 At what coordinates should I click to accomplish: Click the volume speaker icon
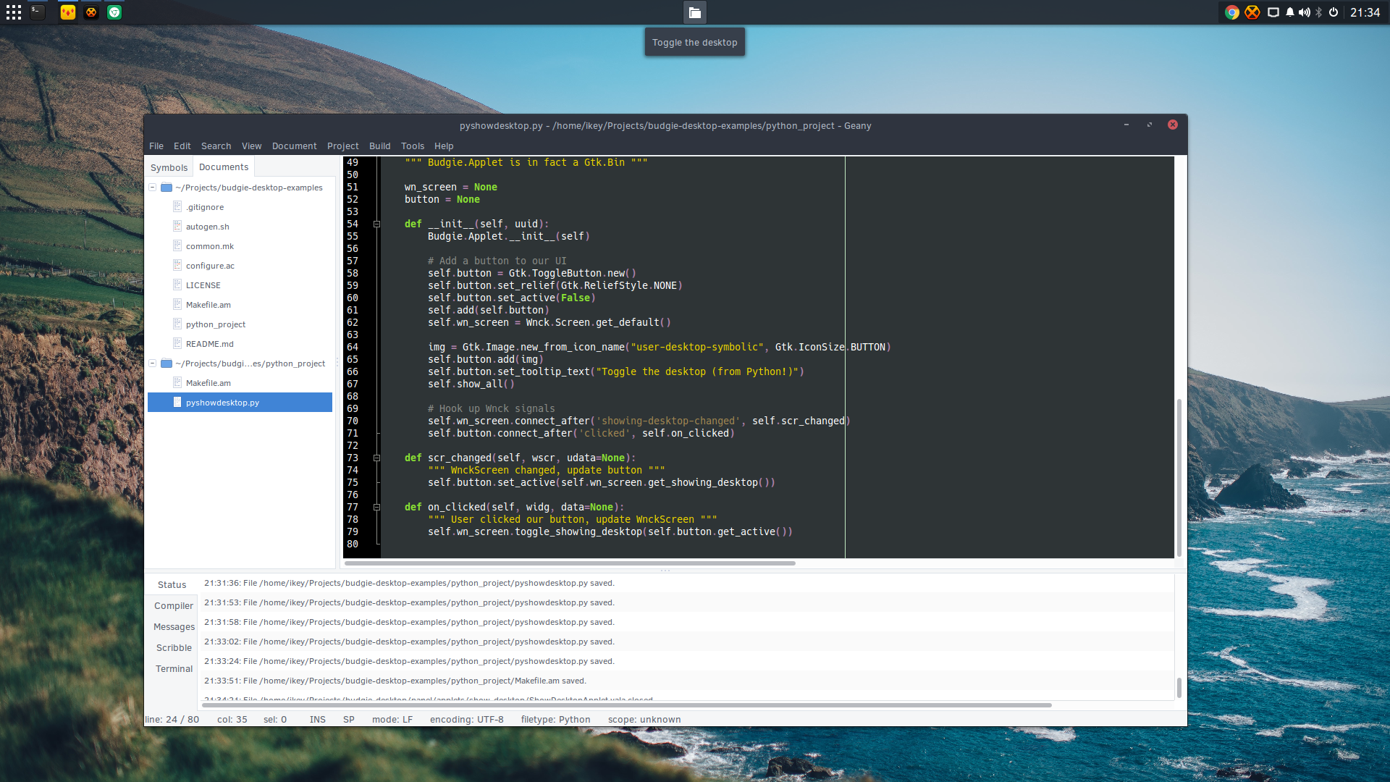[1304, 12]
